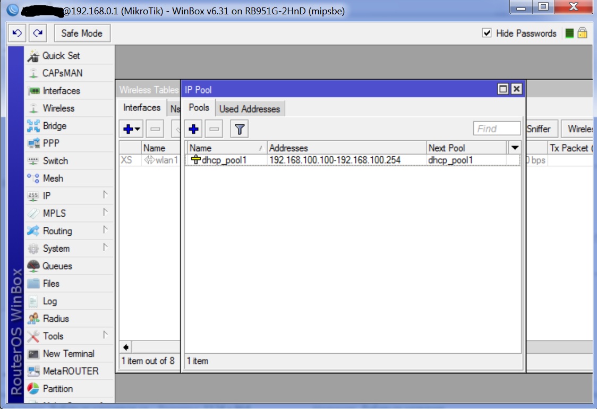597x409 pixels.
Task: Close the IP Pool window
Action: [516, 89]
